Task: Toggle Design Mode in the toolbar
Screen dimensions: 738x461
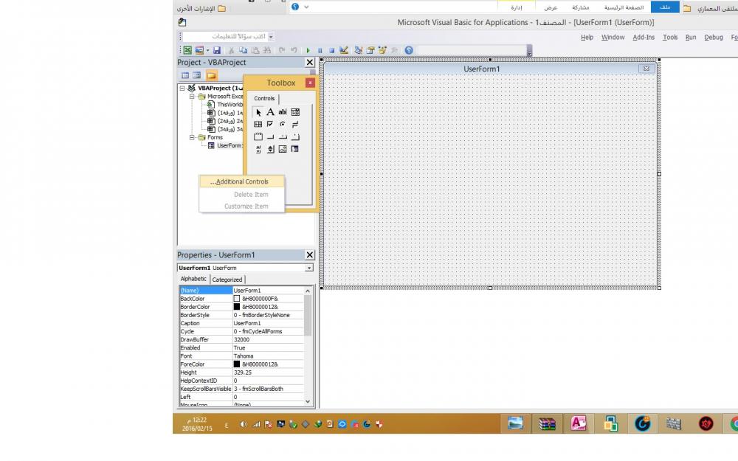Action: pos(344,50)
